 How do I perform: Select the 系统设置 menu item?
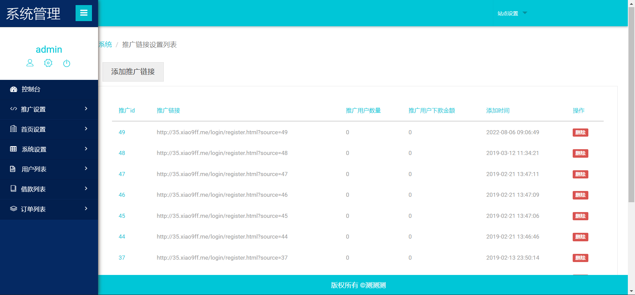point(49,149)
